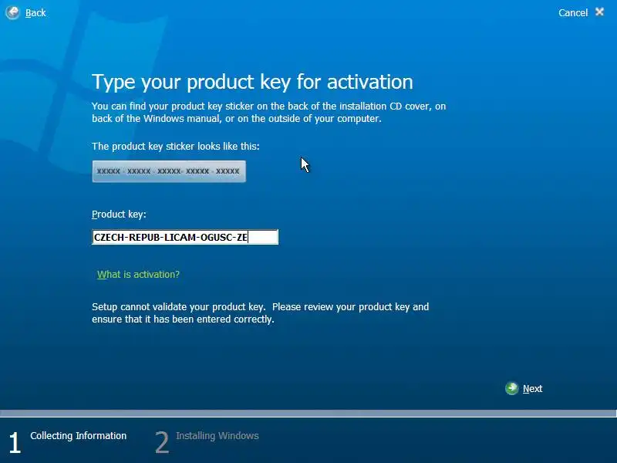Click the Cancel text label
This screenshot has width=617, height=463.
[573, 13]
